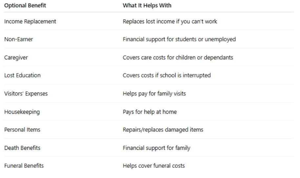Click "Covers care costs for children or dependants"

tap(178, 58)
